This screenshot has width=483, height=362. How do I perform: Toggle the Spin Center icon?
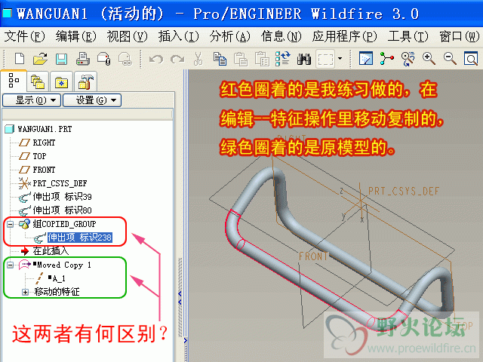click(x=387, y=58)
